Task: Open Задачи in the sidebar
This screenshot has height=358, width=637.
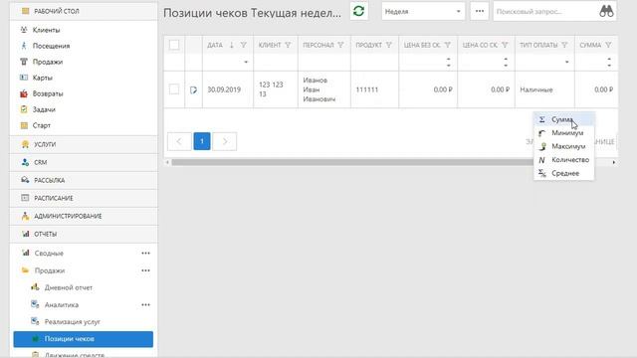Action: (44, 109)
